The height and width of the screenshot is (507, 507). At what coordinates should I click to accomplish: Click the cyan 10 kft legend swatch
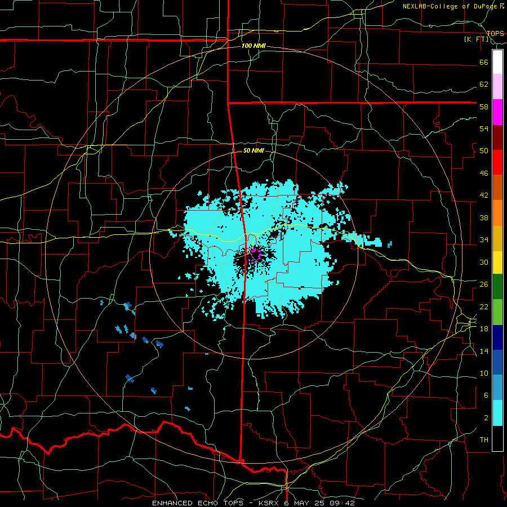coord(497,413)
